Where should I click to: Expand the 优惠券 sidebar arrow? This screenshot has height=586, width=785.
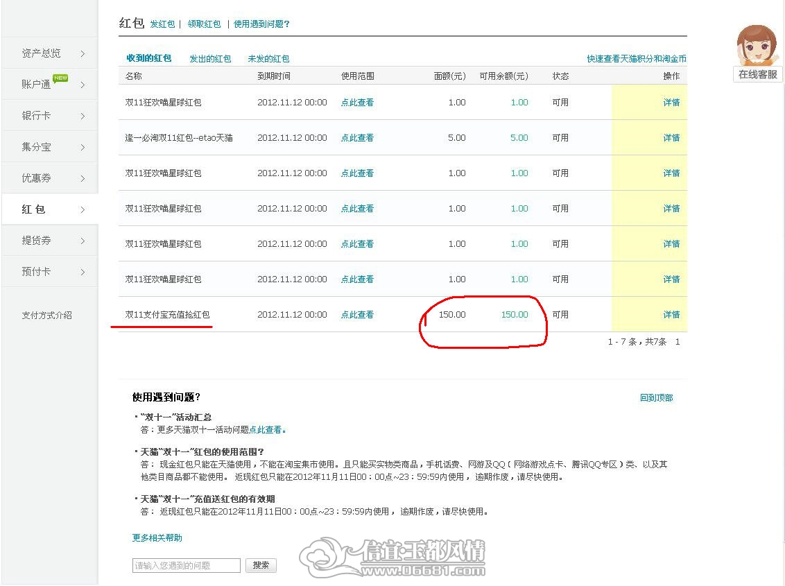point(83,178)
